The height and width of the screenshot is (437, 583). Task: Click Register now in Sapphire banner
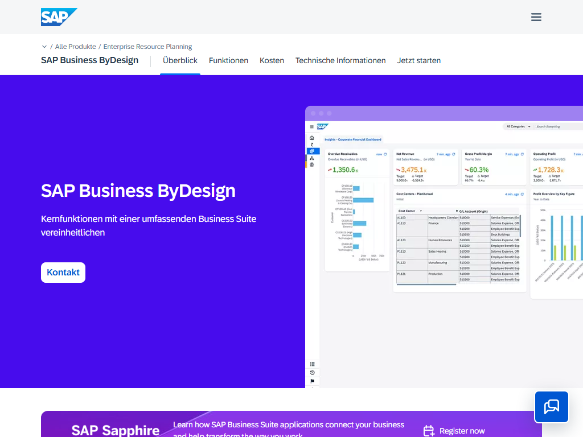462,431
